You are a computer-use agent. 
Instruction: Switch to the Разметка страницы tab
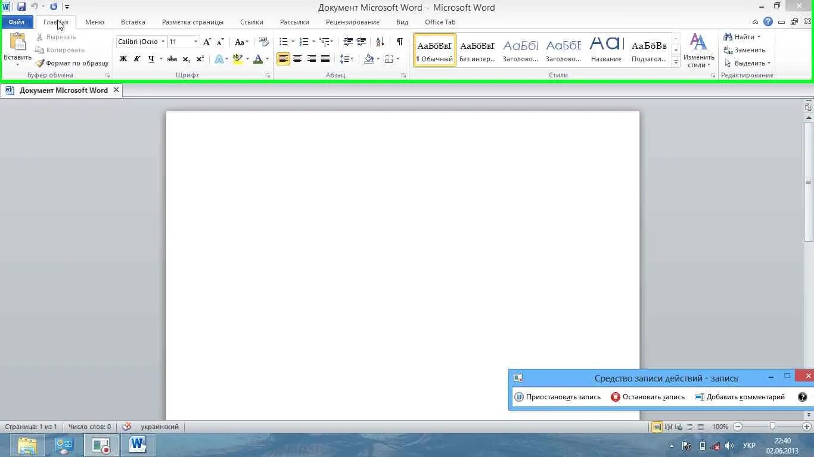[192, 22]
